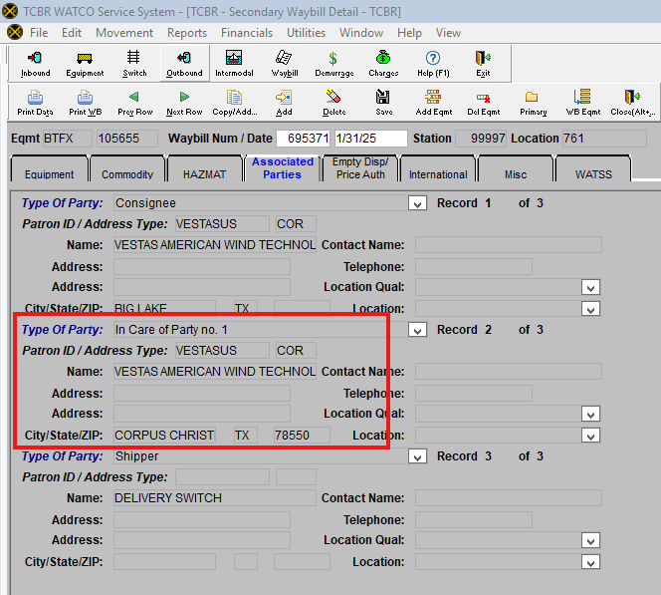Expand Type Of Party dropdown for Record 3

(x=417, y=456)
